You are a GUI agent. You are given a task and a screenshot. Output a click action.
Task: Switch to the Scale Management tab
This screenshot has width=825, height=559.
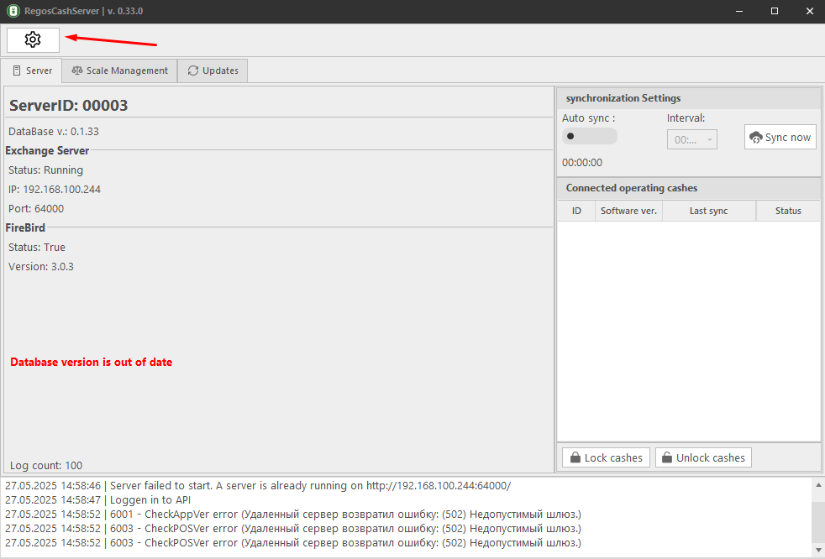[119, 71]
